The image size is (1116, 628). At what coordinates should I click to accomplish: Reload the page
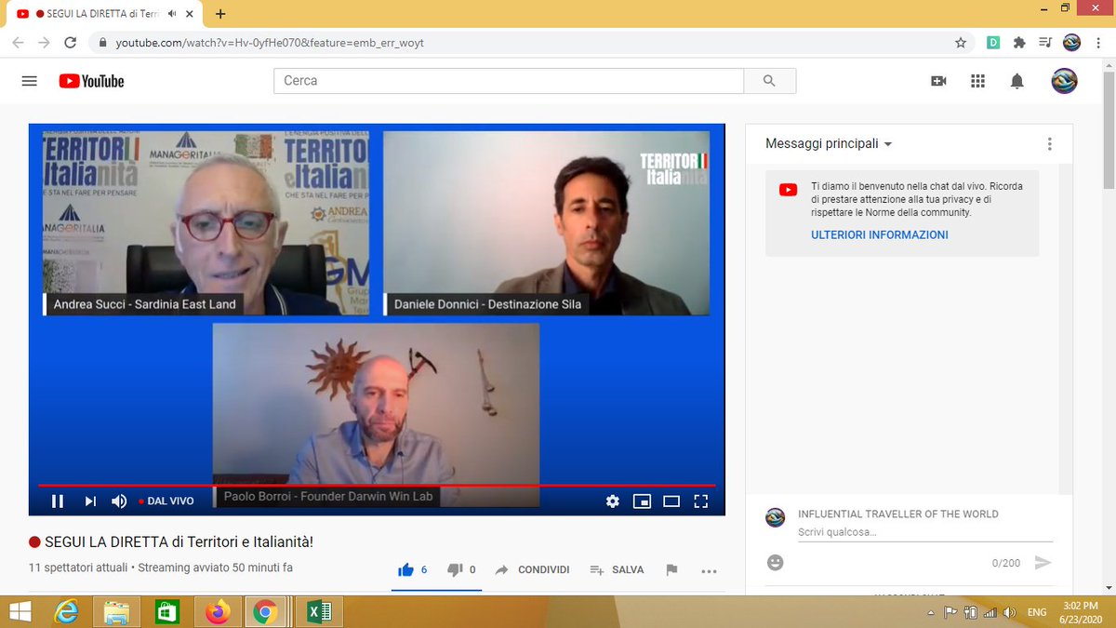point(70,43)
